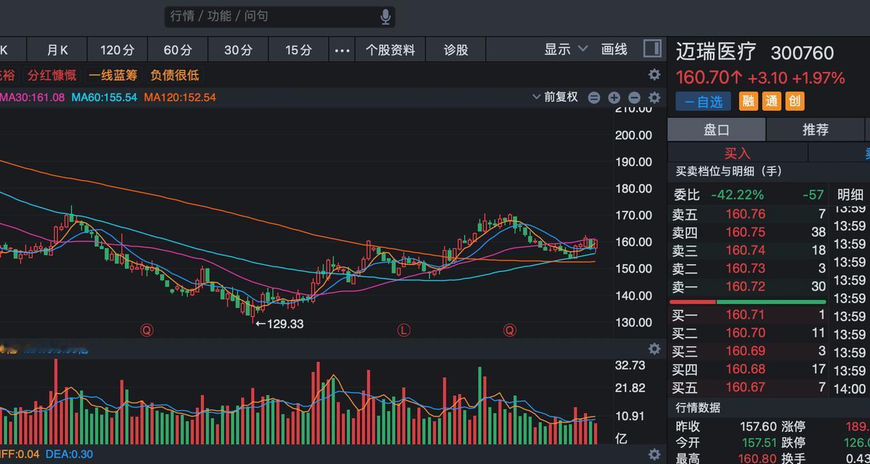The height and width of the screenshot is (464, 870).
Task: Click the 卖一 price 160.72
Action: (745, 286)
